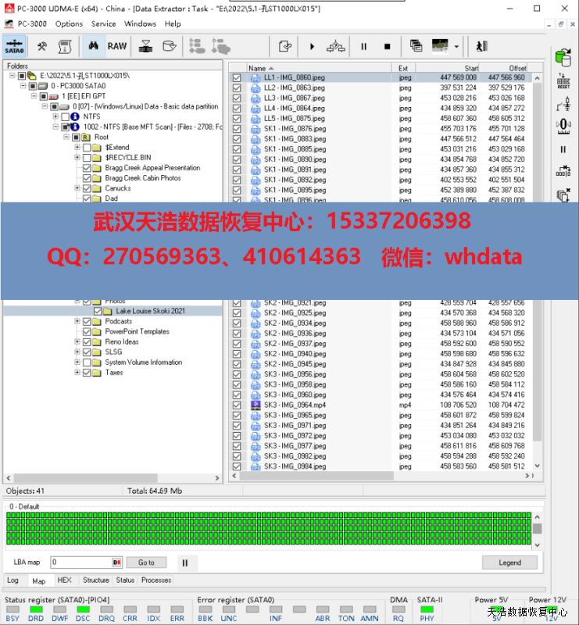The width and height of the screenshot is (579, 625).
Task: Click the Legend button
Action: coord(509,562)
